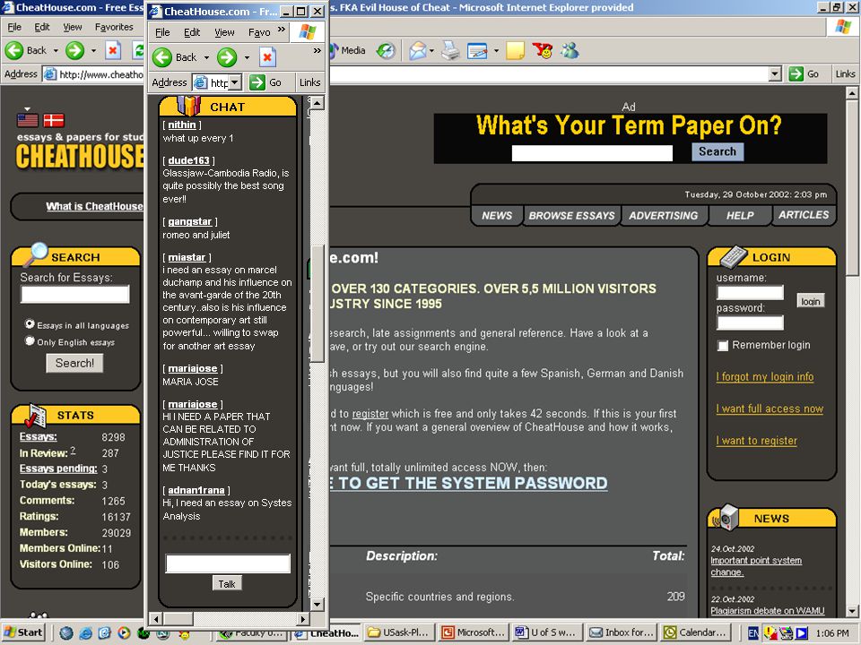
Task: Select Only English essays radio
Action: coord(30,341)
